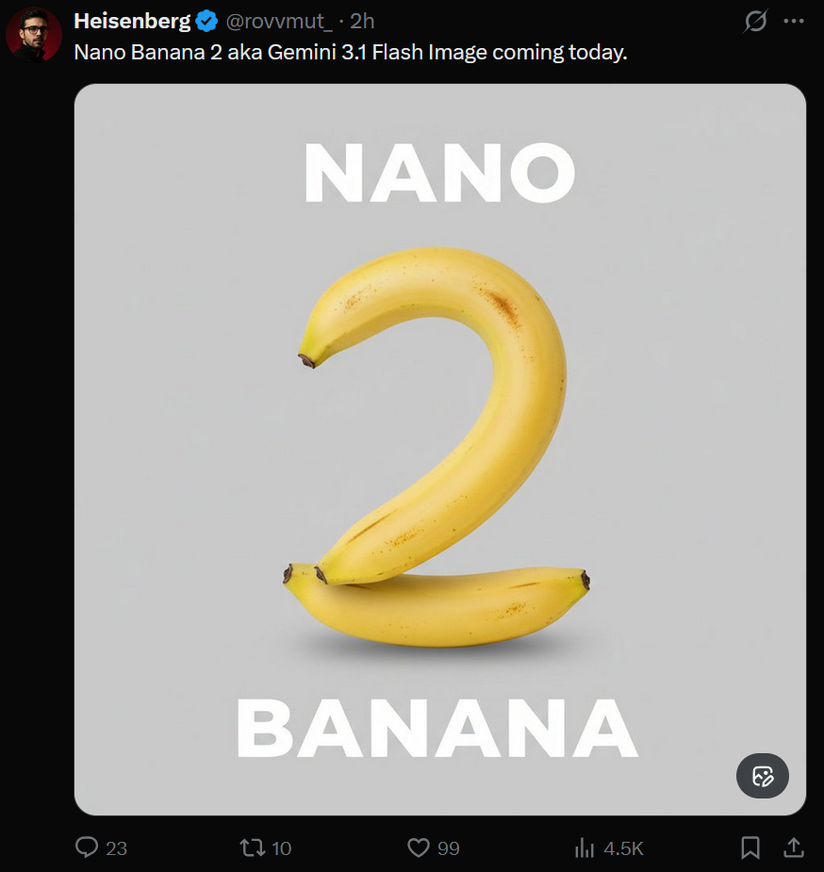
Task: Open the three-dot more options menu
Action: (793, 21)
